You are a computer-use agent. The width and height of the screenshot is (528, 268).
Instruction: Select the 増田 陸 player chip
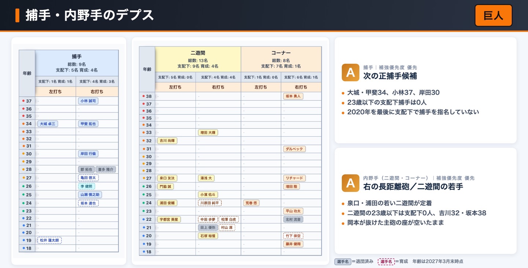291,186
